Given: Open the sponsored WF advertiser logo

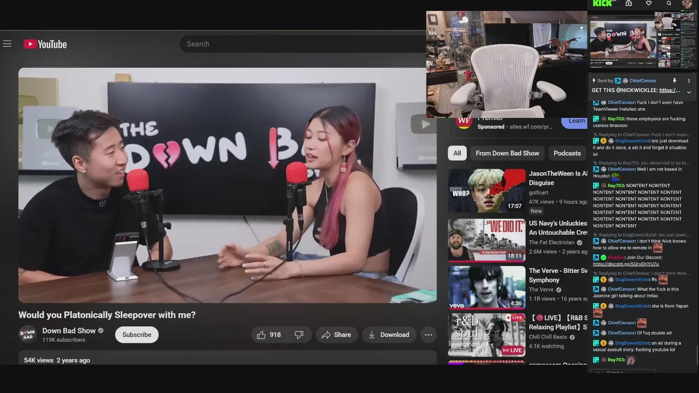Looking at the screenshot, I should pos(464,122).
